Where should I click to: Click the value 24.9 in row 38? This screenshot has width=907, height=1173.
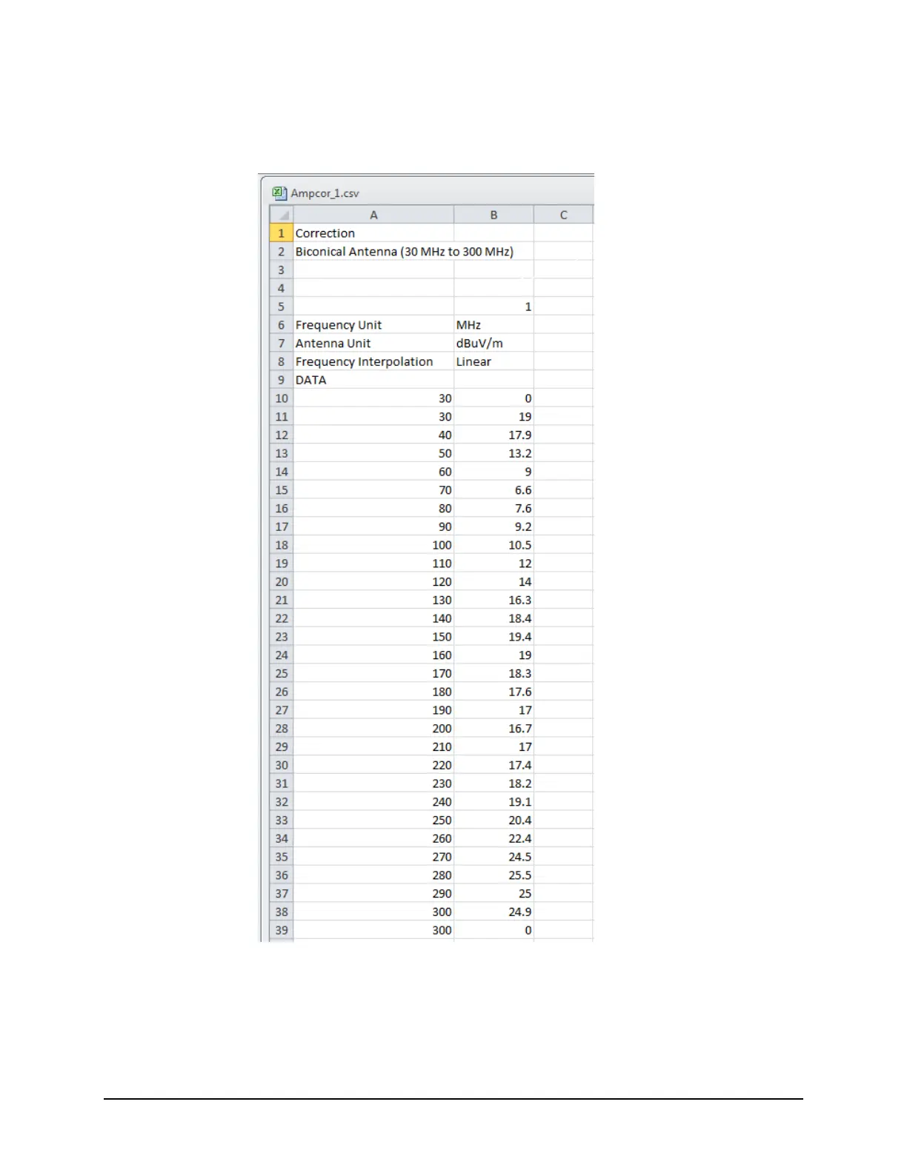(x=494, y=912)
